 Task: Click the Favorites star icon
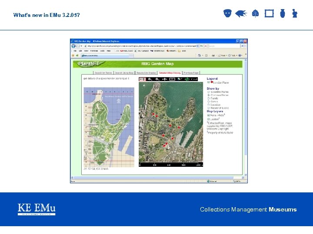[73, 55]
